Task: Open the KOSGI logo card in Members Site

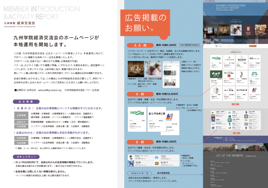Action: (215, 58)
